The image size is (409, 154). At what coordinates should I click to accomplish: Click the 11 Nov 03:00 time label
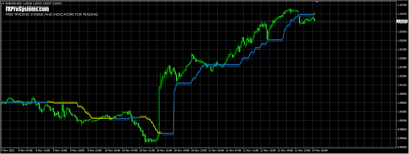pyautogui.click(x=216, y=151)
